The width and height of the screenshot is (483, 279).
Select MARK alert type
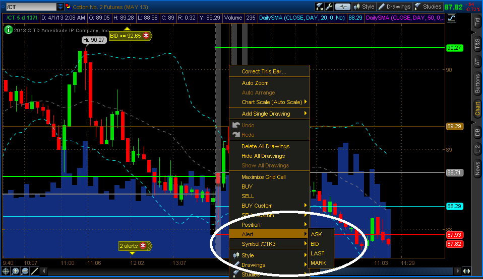click(322, 263)
